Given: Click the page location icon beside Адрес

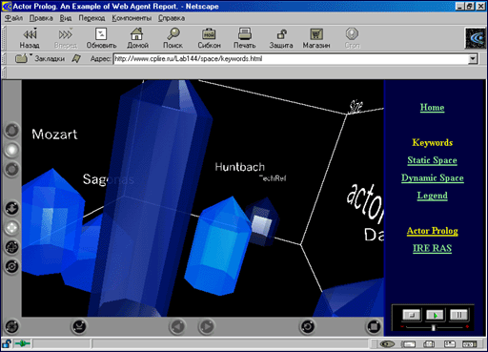Looking at the screenshot, I should [x=76, y=58].
